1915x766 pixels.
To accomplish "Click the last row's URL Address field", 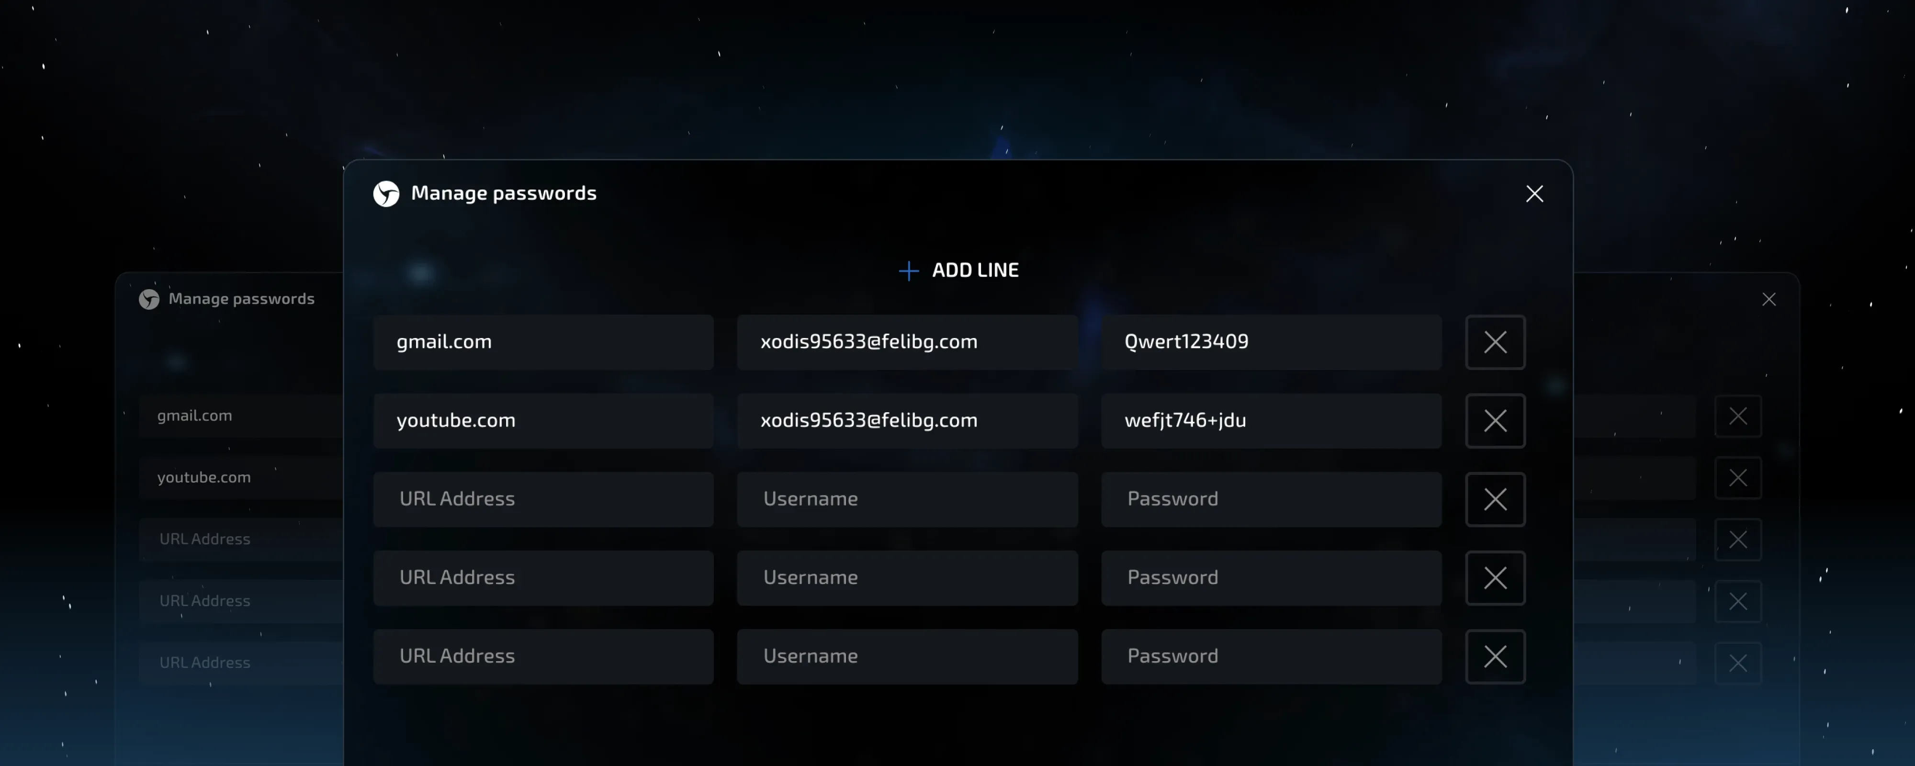I will (x=543, y=657).
